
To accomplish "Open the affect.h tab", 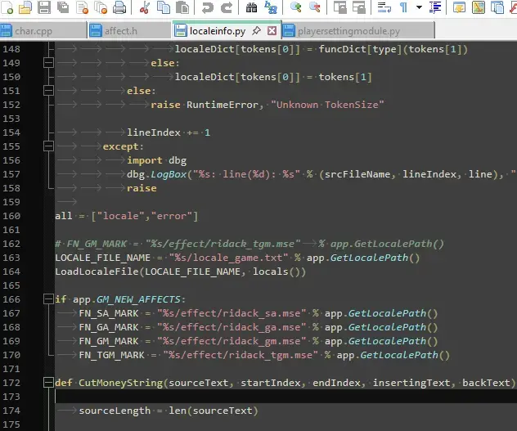I will (x=121, y=32).
